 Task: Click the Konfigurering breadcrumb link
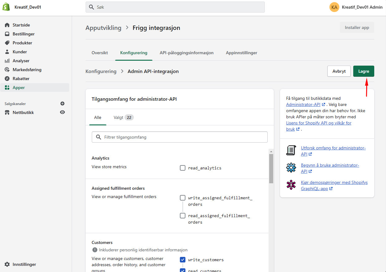tap(101, 71)
